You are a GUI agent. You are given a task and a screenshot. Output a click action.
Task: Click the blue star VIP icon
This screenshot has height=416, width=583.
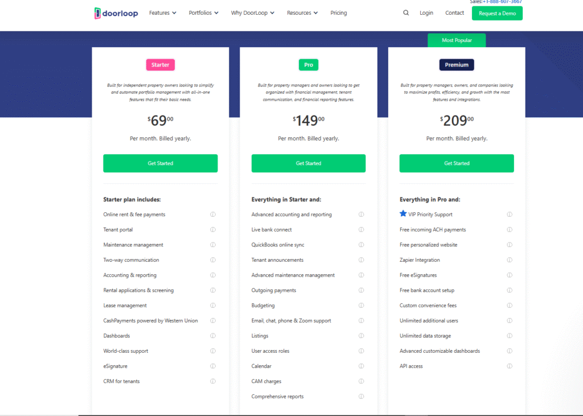point(403,214)
